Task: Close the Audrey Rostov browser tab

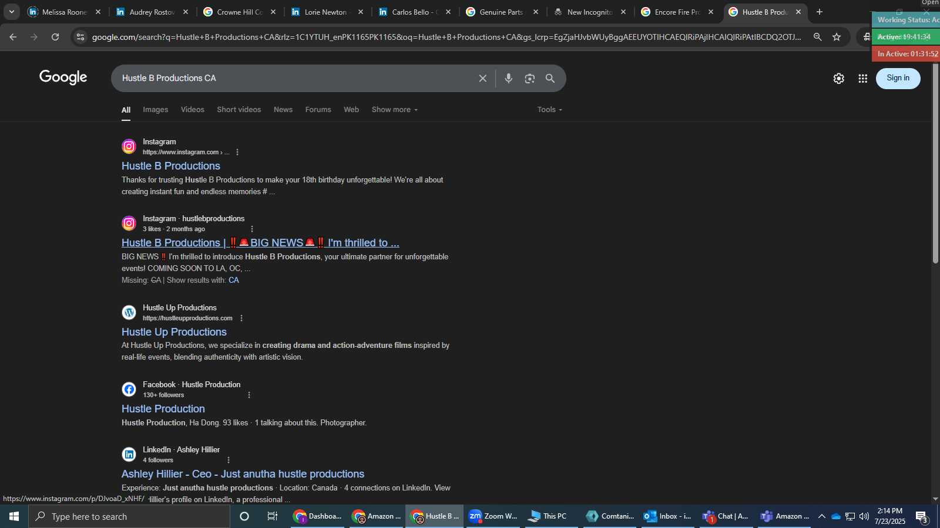Action: tap(186, 12)
